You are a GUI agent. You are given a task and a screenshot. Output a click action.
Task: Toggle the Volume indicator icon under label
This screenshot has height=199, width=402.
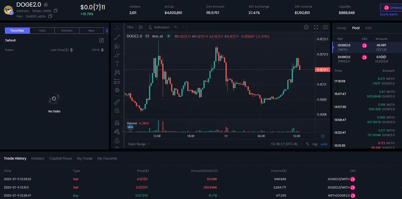(x=130, y=127)
